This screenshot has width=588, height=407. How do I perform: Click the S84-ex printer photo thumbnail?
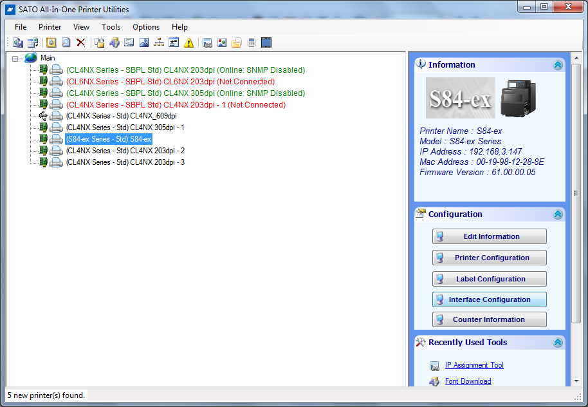click(519, 98)
